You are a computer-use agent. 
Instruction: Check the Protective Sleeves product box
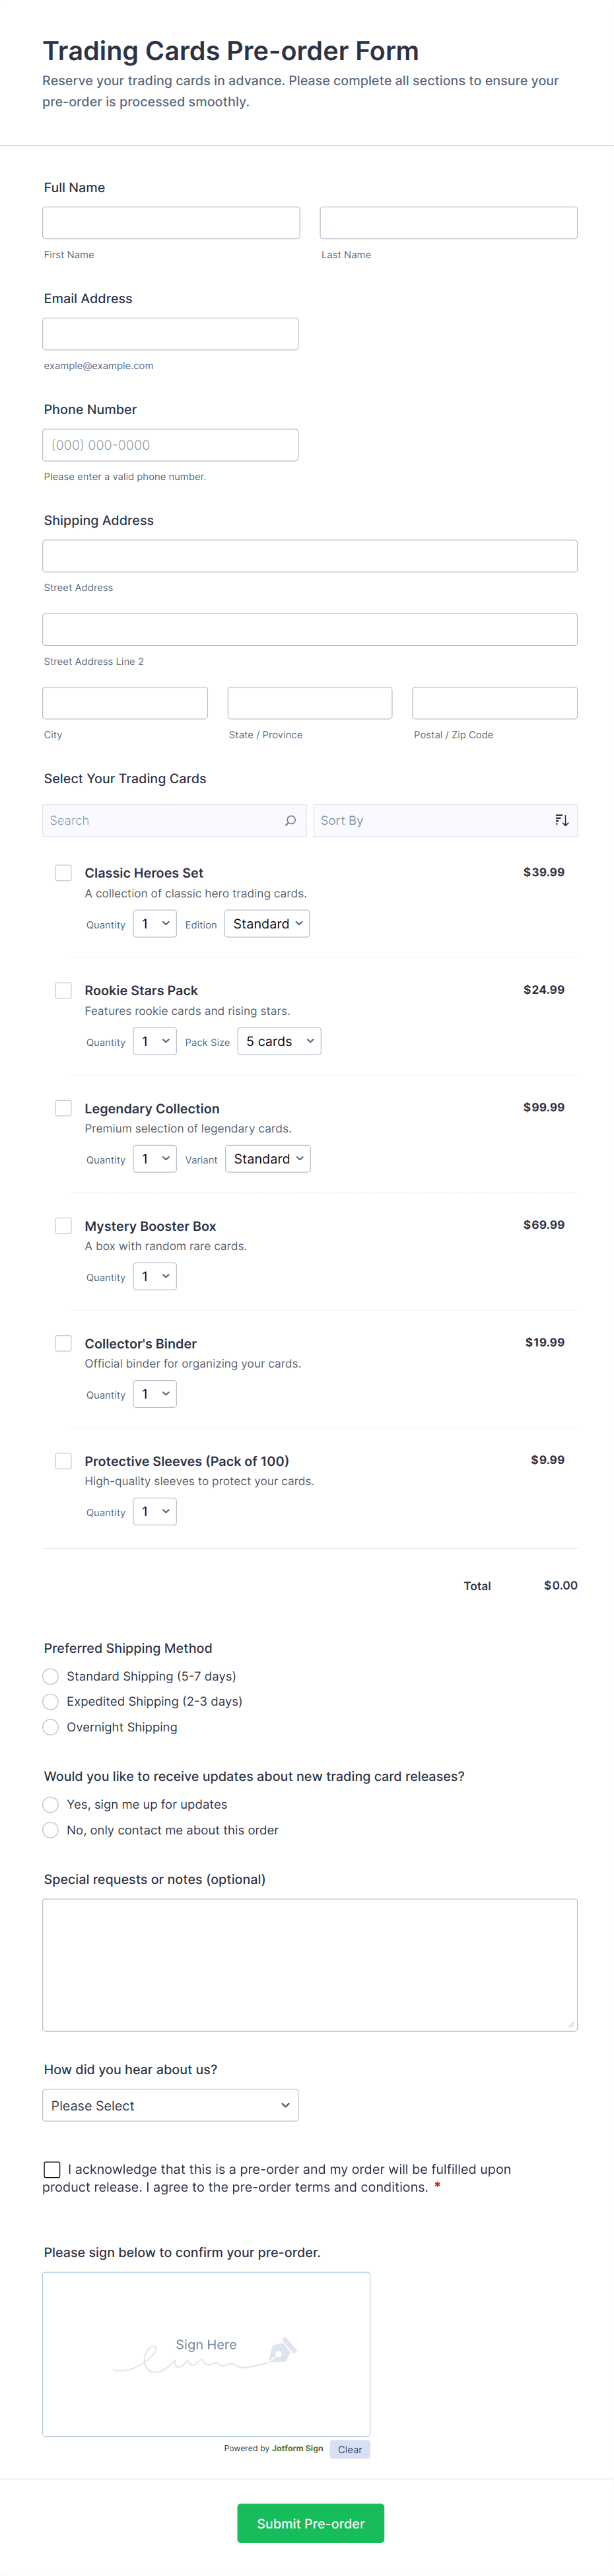63,1461
